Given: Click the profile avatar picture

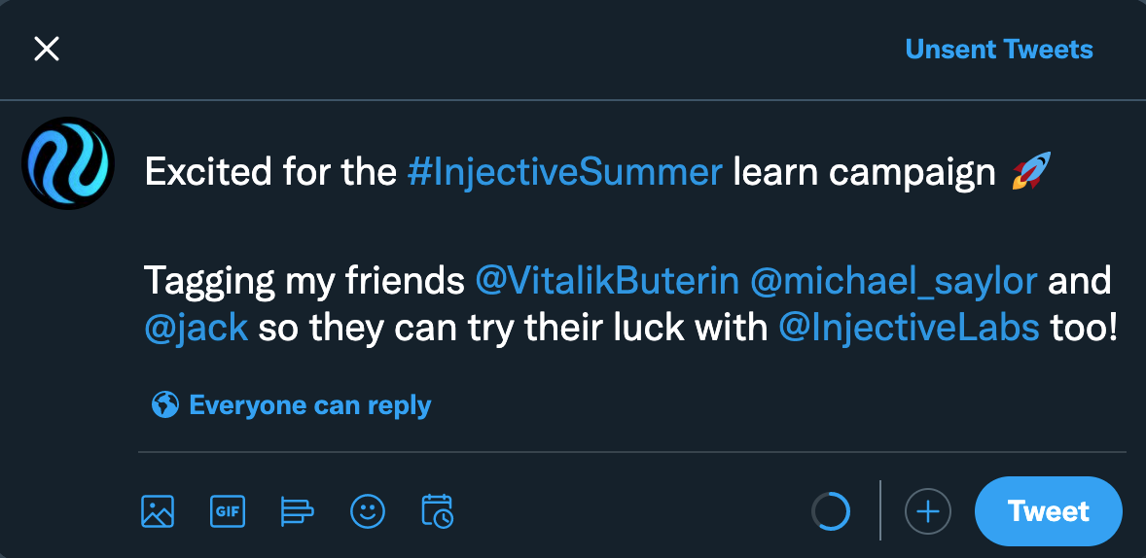Looking at the screenshot, I should [68, 163].
